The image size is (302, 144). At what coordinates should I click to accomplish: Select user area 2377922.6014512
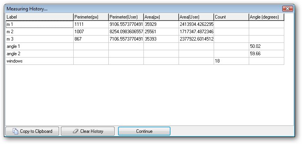[x=196, y=39]
